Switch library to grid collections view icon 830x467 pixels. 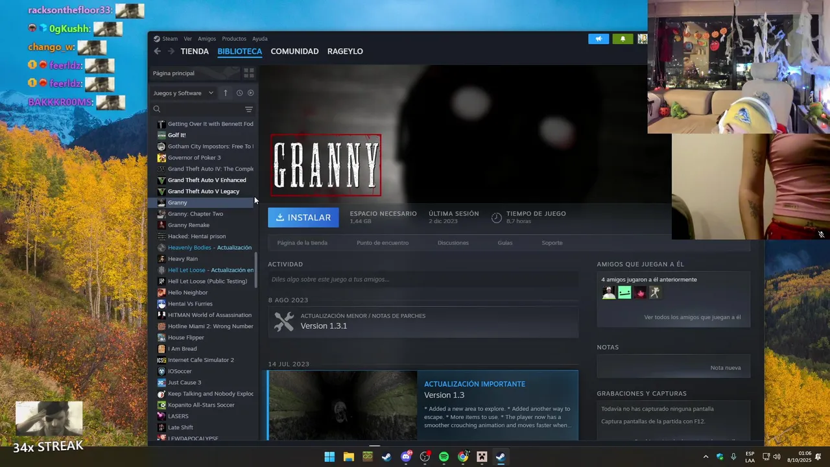click(248, 73)
